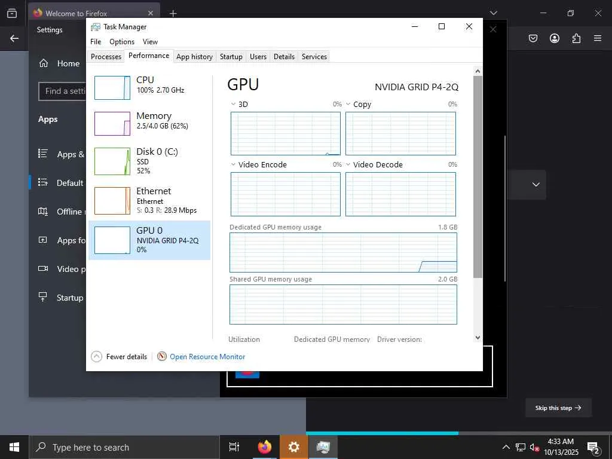Close the dialog behind Task Manager

(x=493, y=29)
